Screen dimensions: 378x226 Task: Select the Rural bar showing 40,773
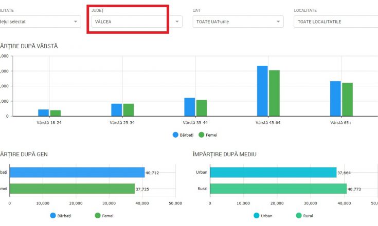[x=278, y=189]
